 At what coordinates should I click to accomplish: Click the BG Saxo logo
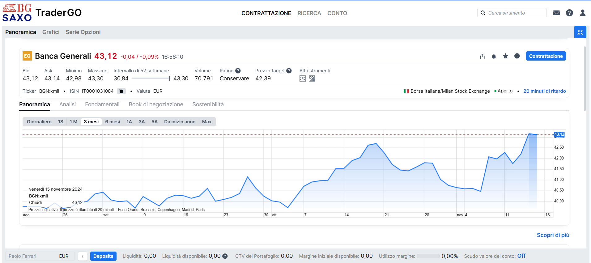click(17, 13)
